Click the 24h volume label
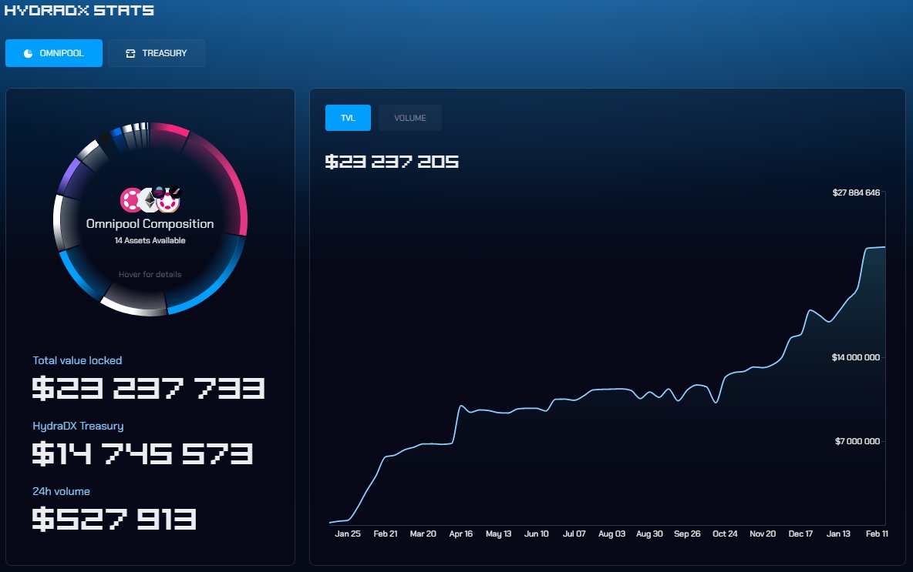The height and width of the screenshot is (572, 913). (x=61, y=491)
